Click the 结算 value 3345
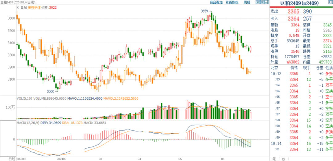The image size is (333, 161). point(327,25)
